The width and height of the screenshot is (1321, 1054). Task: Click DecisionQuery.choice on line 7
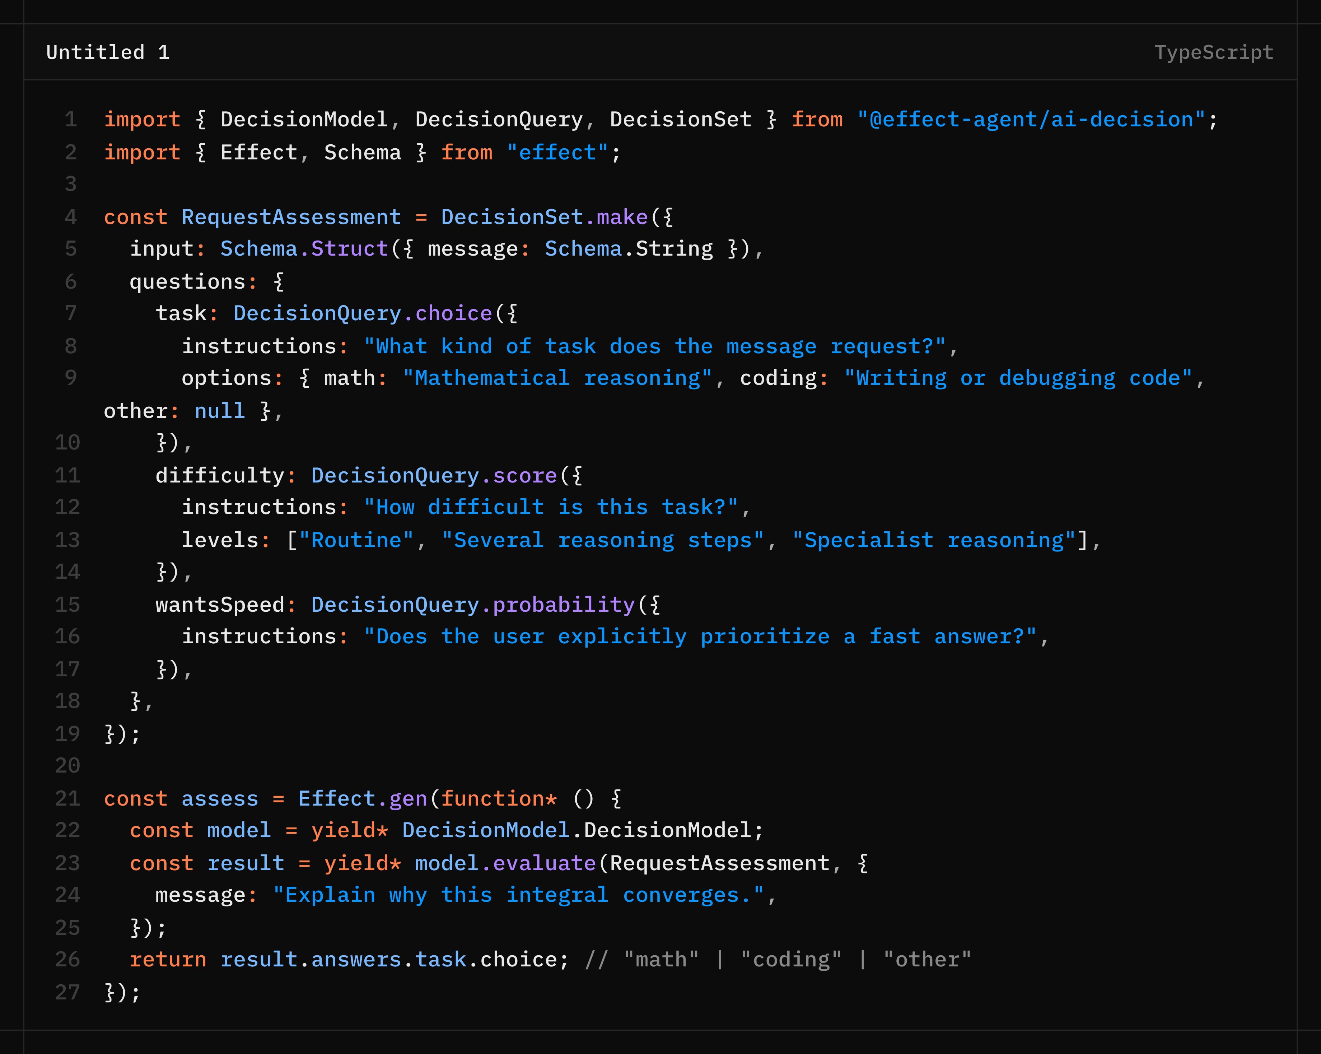tap(363, 314)
